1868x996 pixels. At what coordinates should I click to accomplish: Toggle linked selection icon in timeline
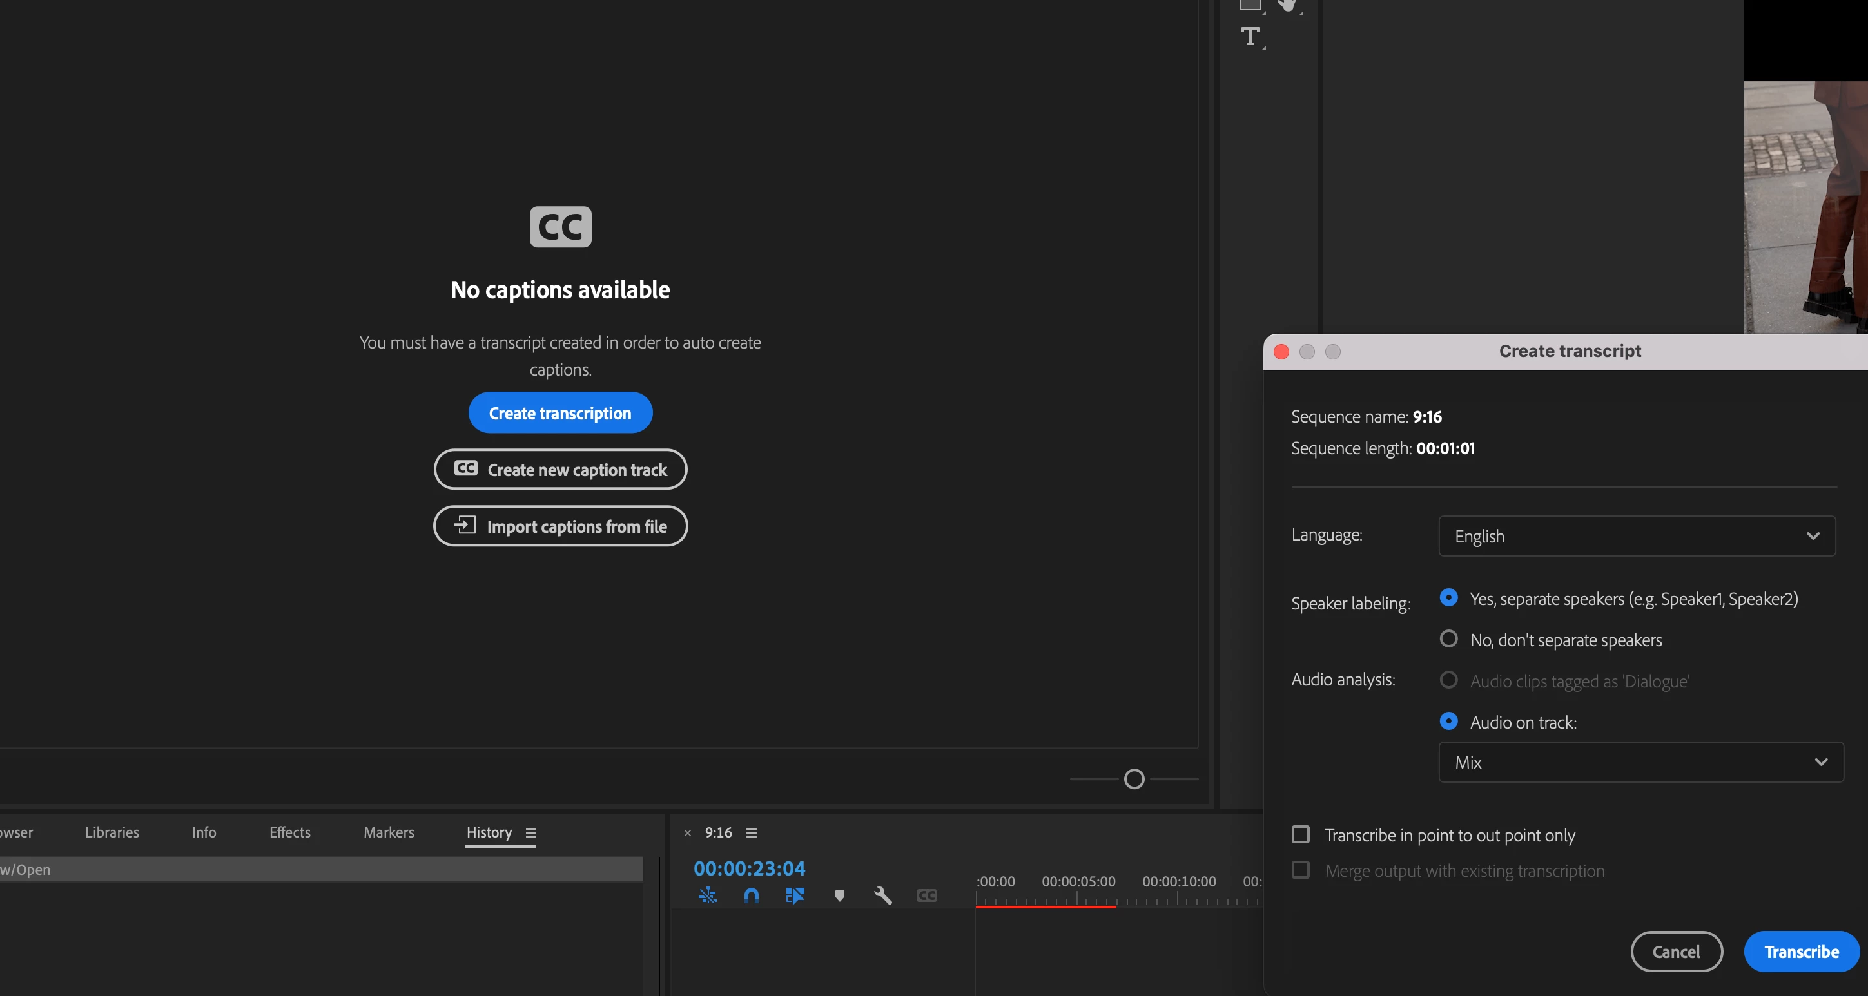pos(795,895)
